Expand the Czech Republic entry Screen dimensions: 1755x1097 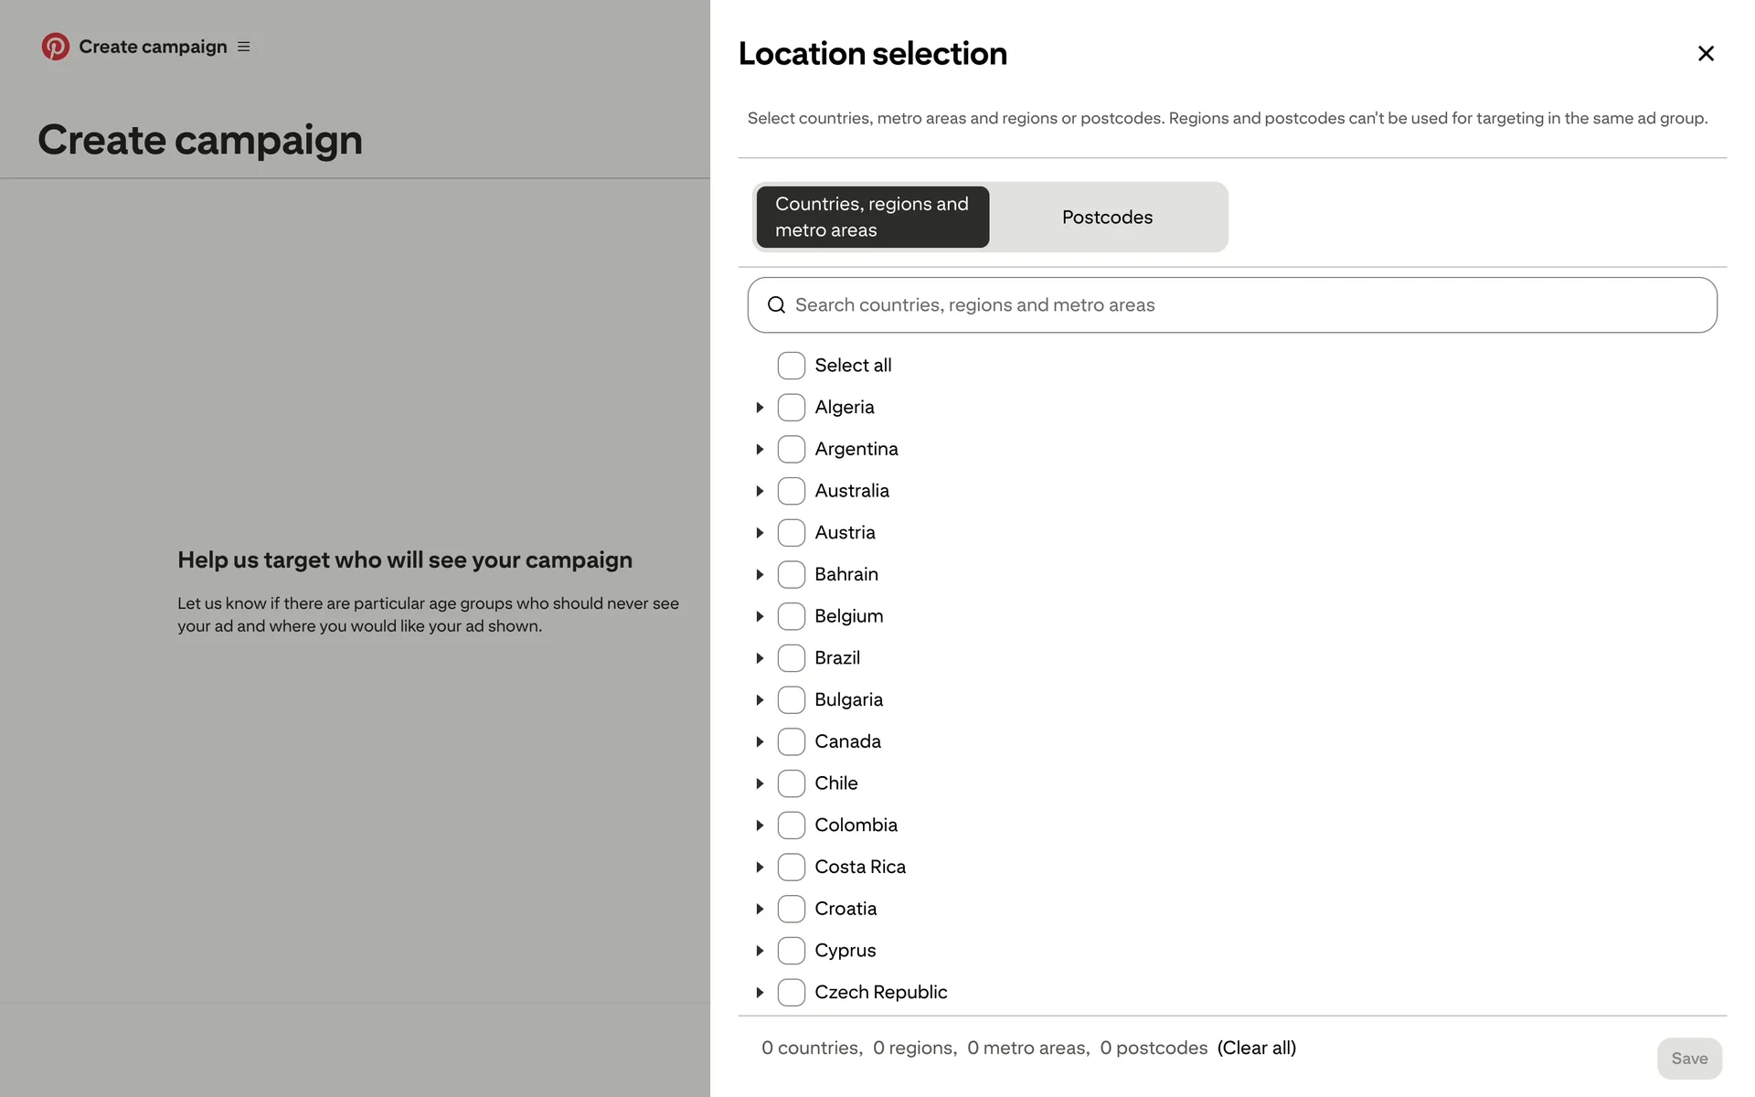click(x=760, y=993)
